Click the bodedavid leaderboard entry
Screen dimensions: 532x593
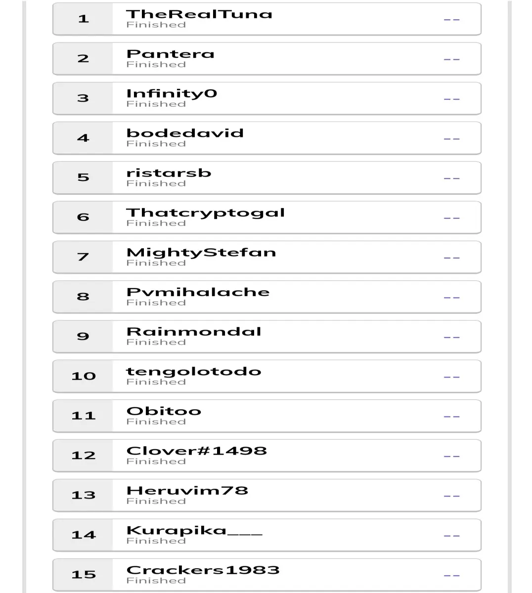(x=267, y=138)
